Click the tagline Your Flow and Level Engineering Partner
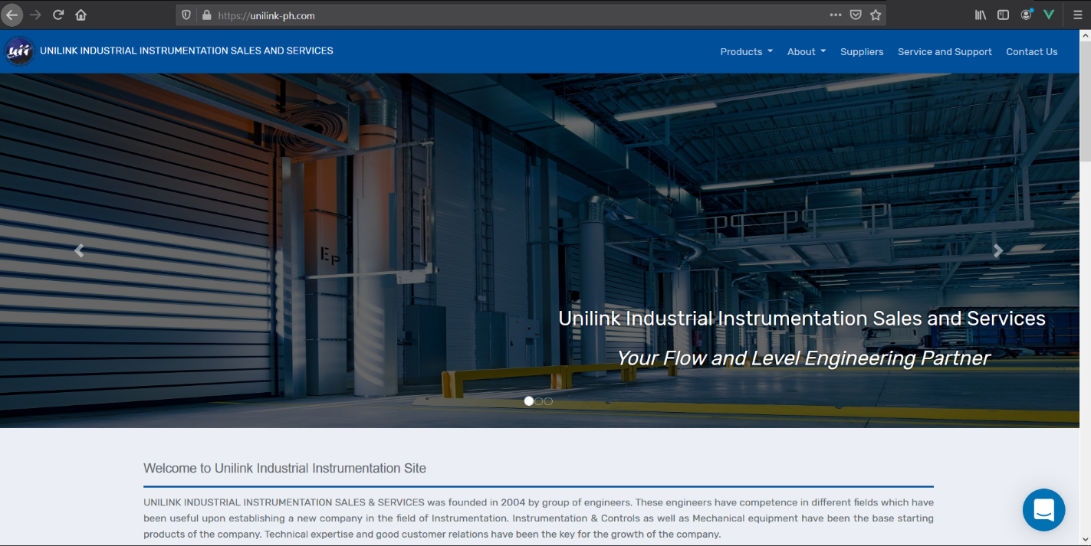The width and height of the screenshot is (1091, 546). [x=803, y=358]
